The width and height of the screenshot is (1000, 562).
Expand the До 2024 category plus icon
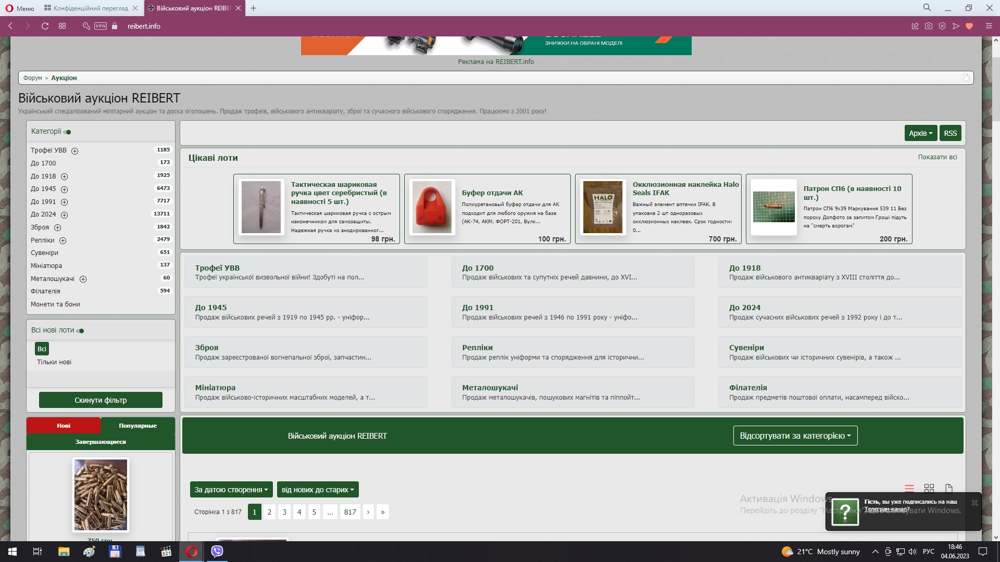(x=65, y=215)
